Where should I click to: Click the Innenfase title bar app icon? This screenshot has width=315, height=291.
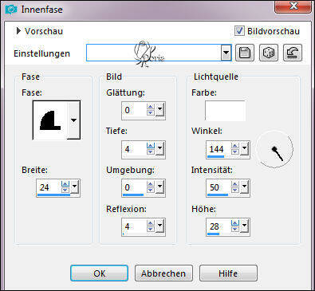pos(11,10)
